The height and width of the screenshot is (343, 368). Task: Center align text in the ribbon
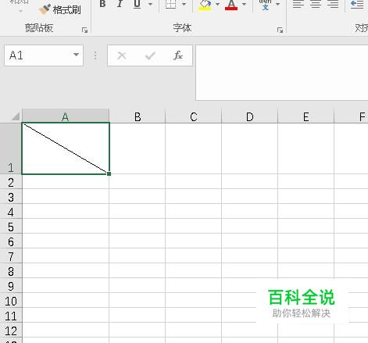point(316,4)
